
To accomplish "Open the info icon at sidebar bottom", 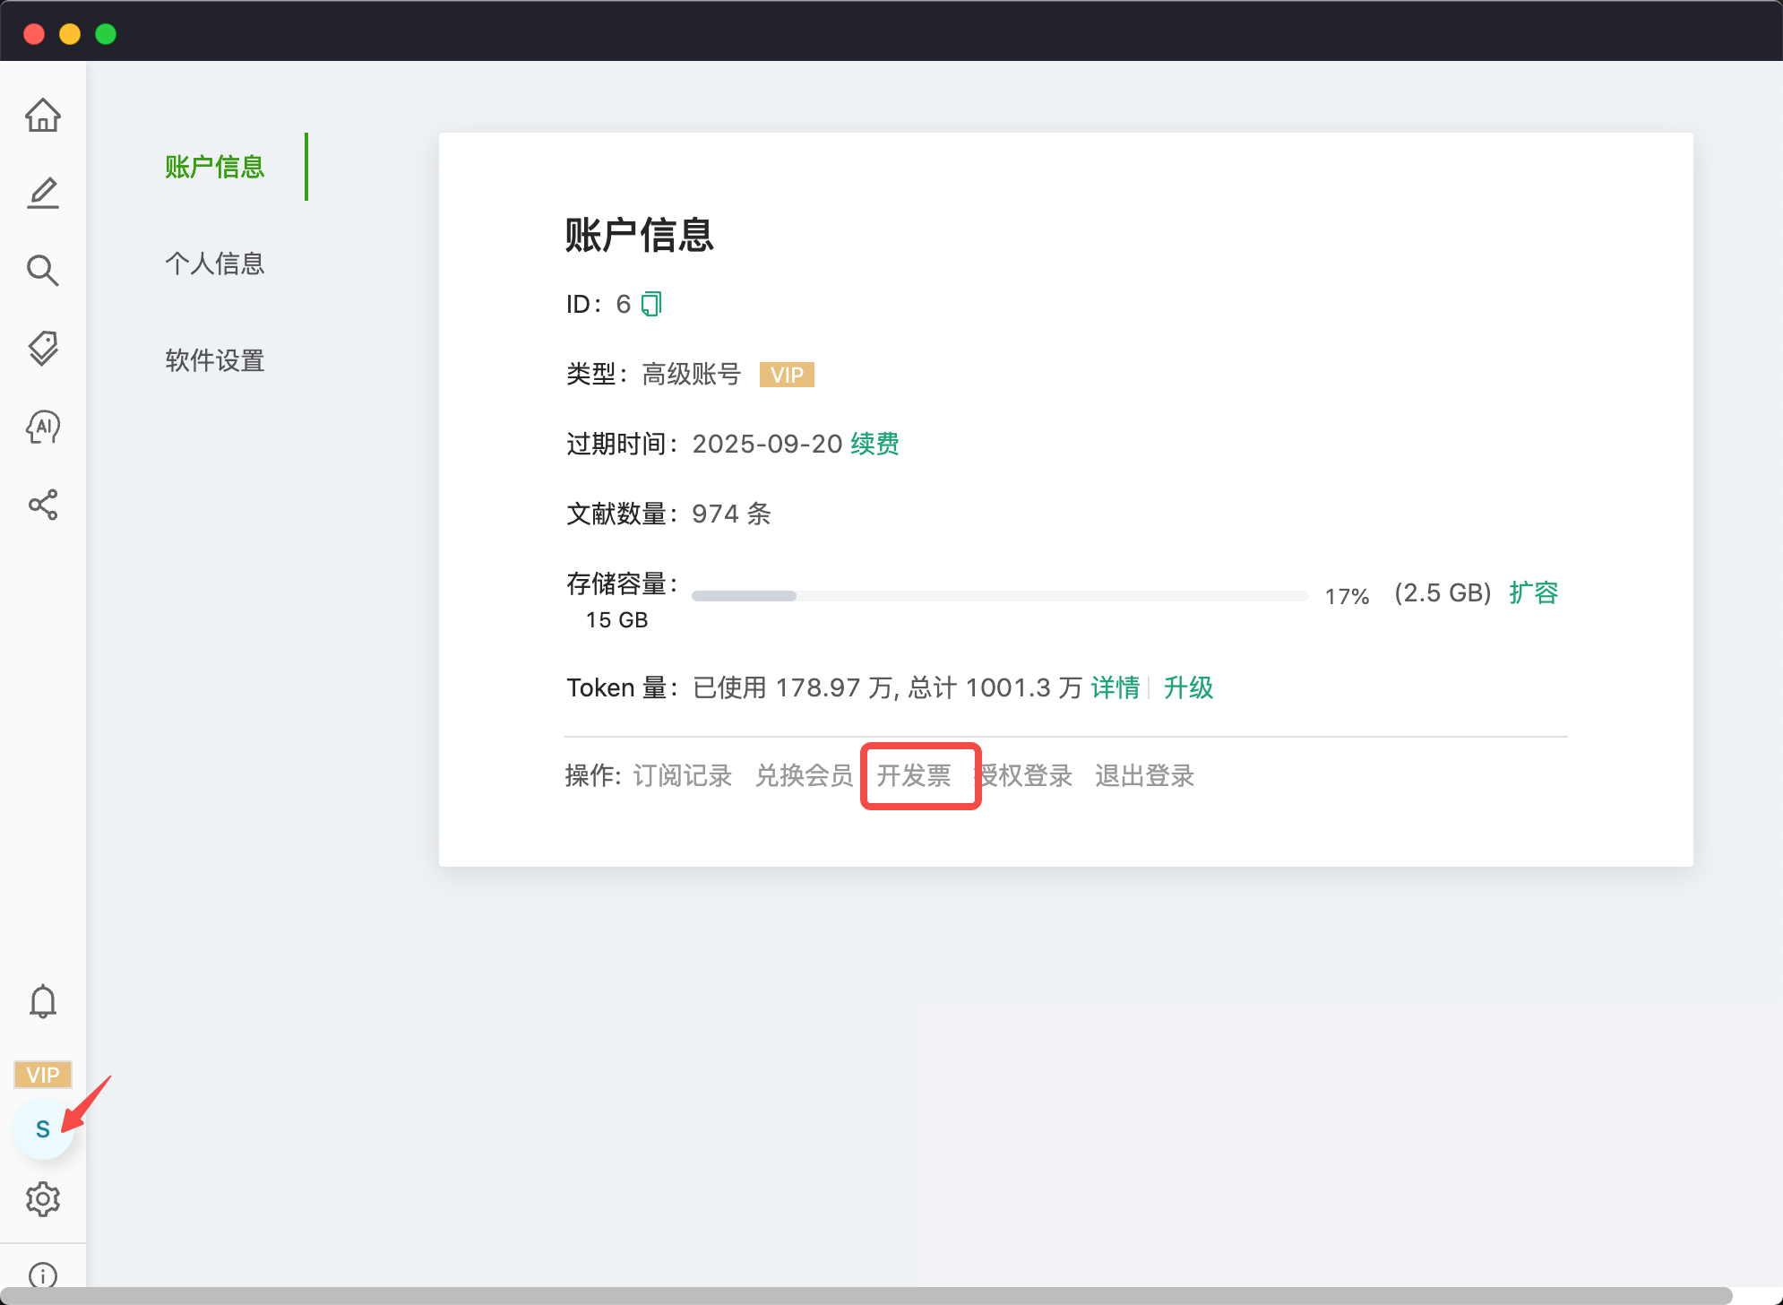I will (x=43, y=1275).
